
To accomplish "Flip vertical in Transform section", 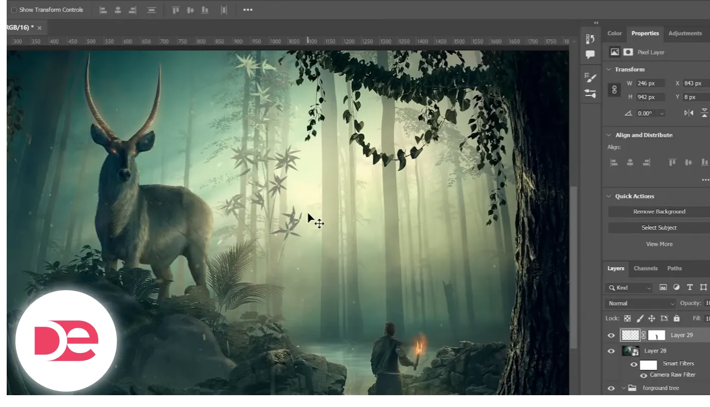I will (x=705, y=113).
